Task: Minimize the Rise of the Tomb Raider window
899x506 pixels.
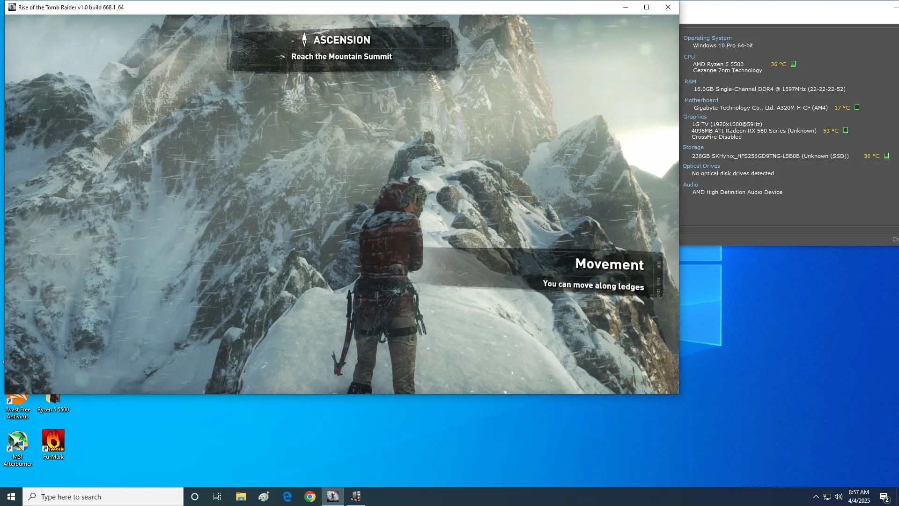Action: (625, 7)
